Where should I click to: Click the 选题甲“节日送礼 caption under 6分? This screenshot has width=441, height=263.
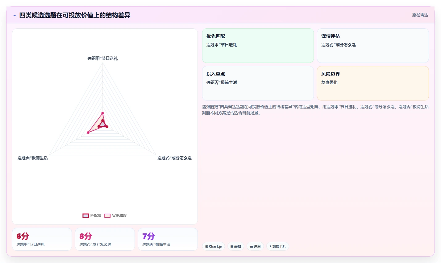click(x=30, y=244)
